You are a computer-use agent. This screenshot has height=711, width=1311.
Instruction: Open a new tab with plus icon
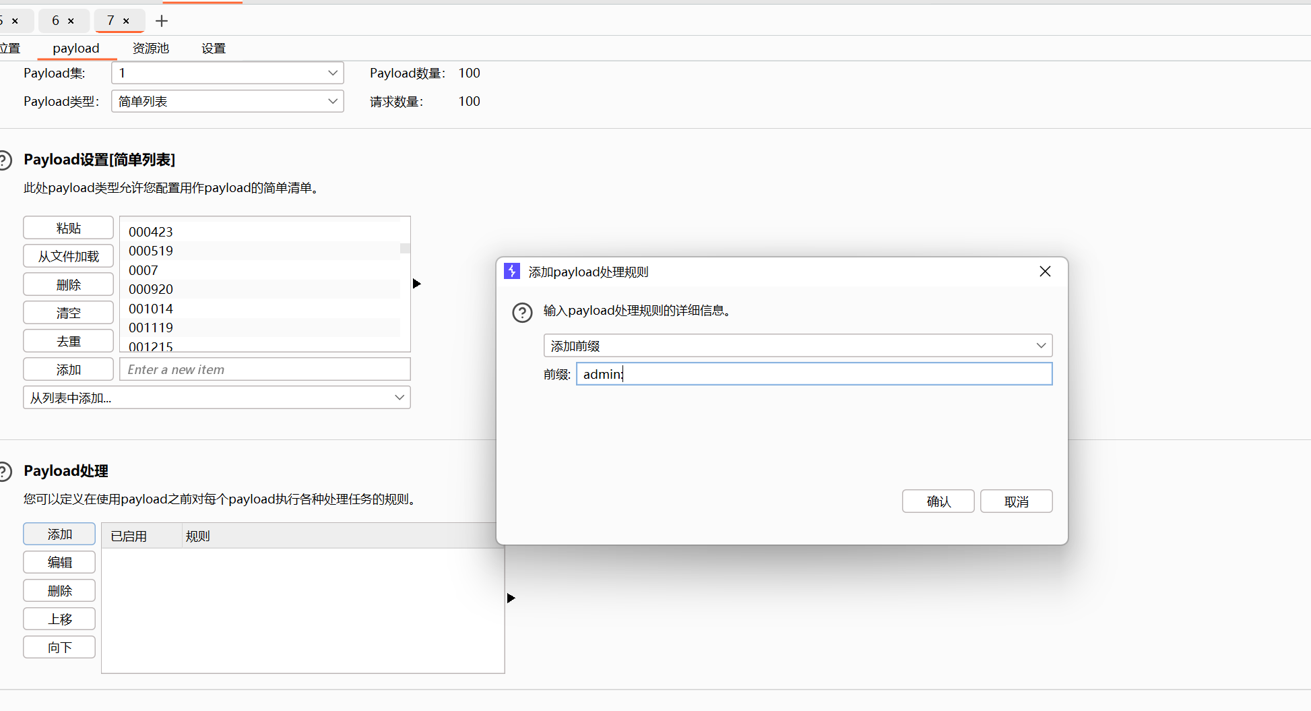162,21
